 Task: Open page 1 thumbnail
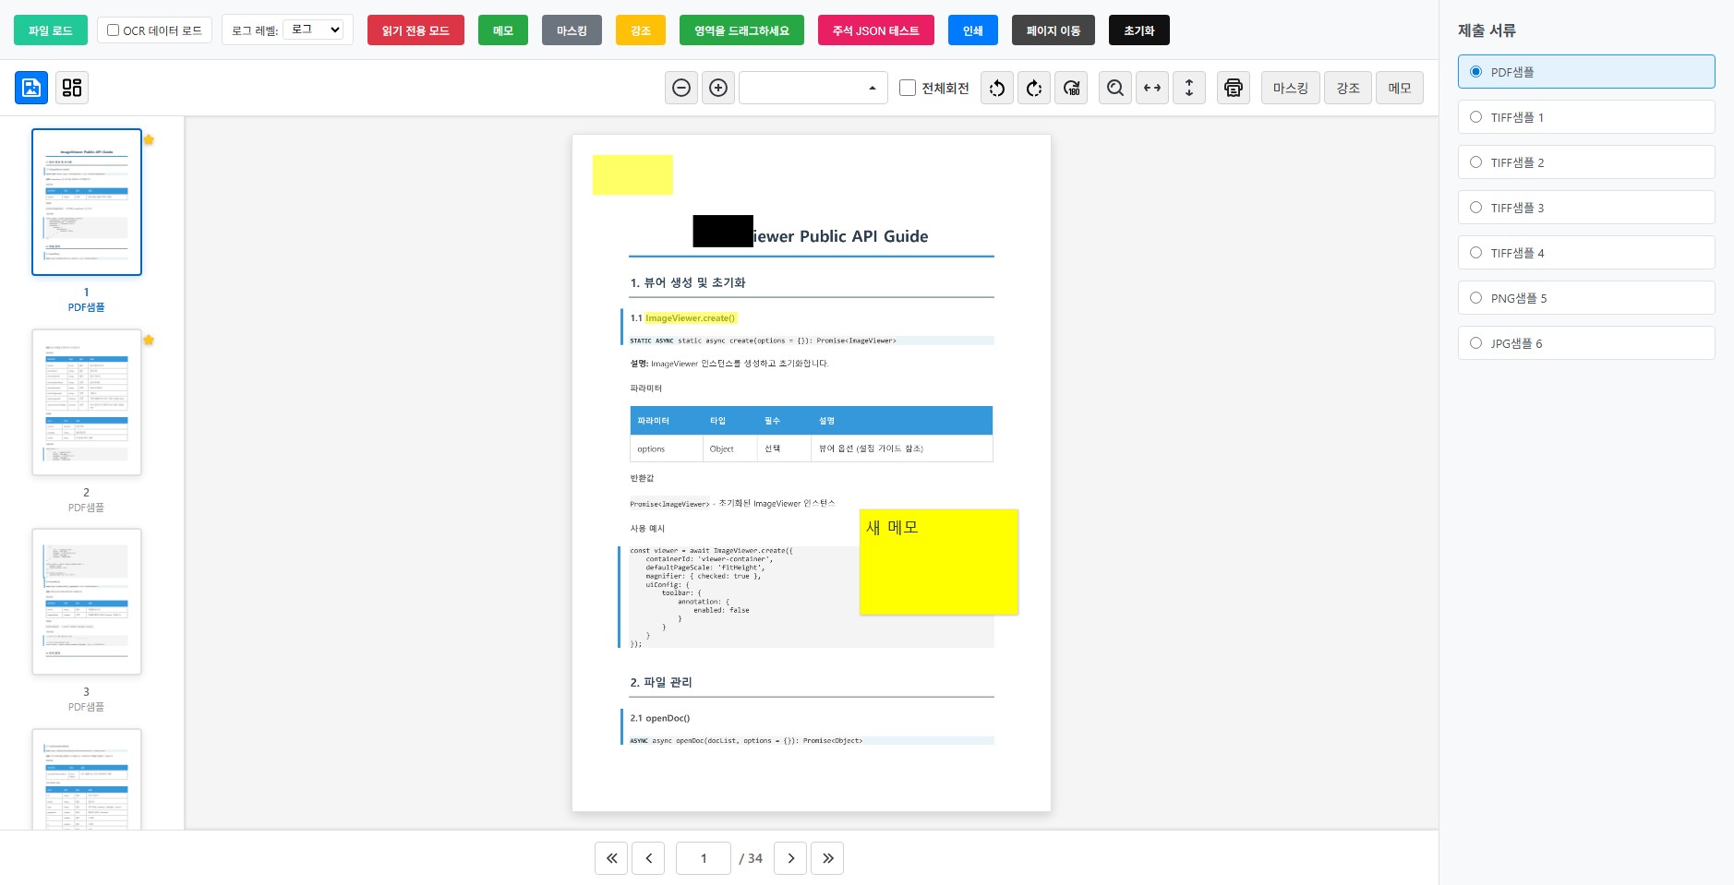pyautogui.click(x=87, y=202)
